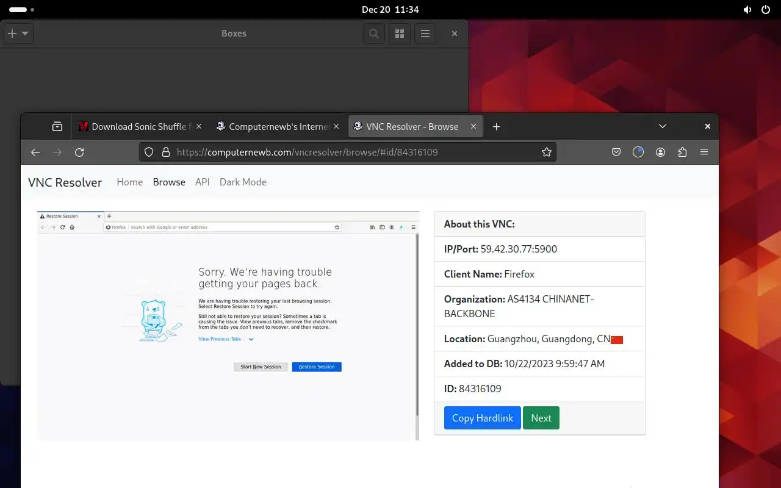
Task: Open the Home nav link
Action: coord(129,182)
